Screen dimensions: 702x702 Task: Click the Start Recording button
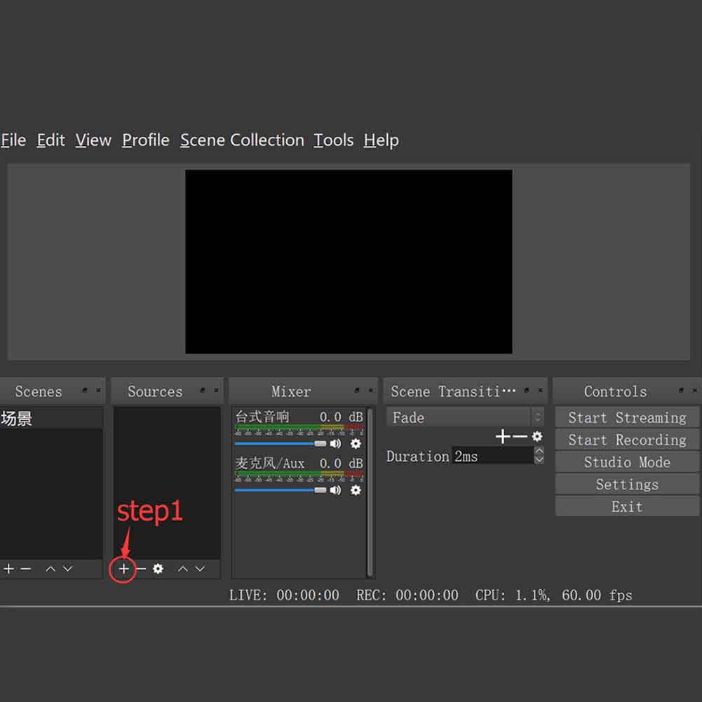point(627,440)
